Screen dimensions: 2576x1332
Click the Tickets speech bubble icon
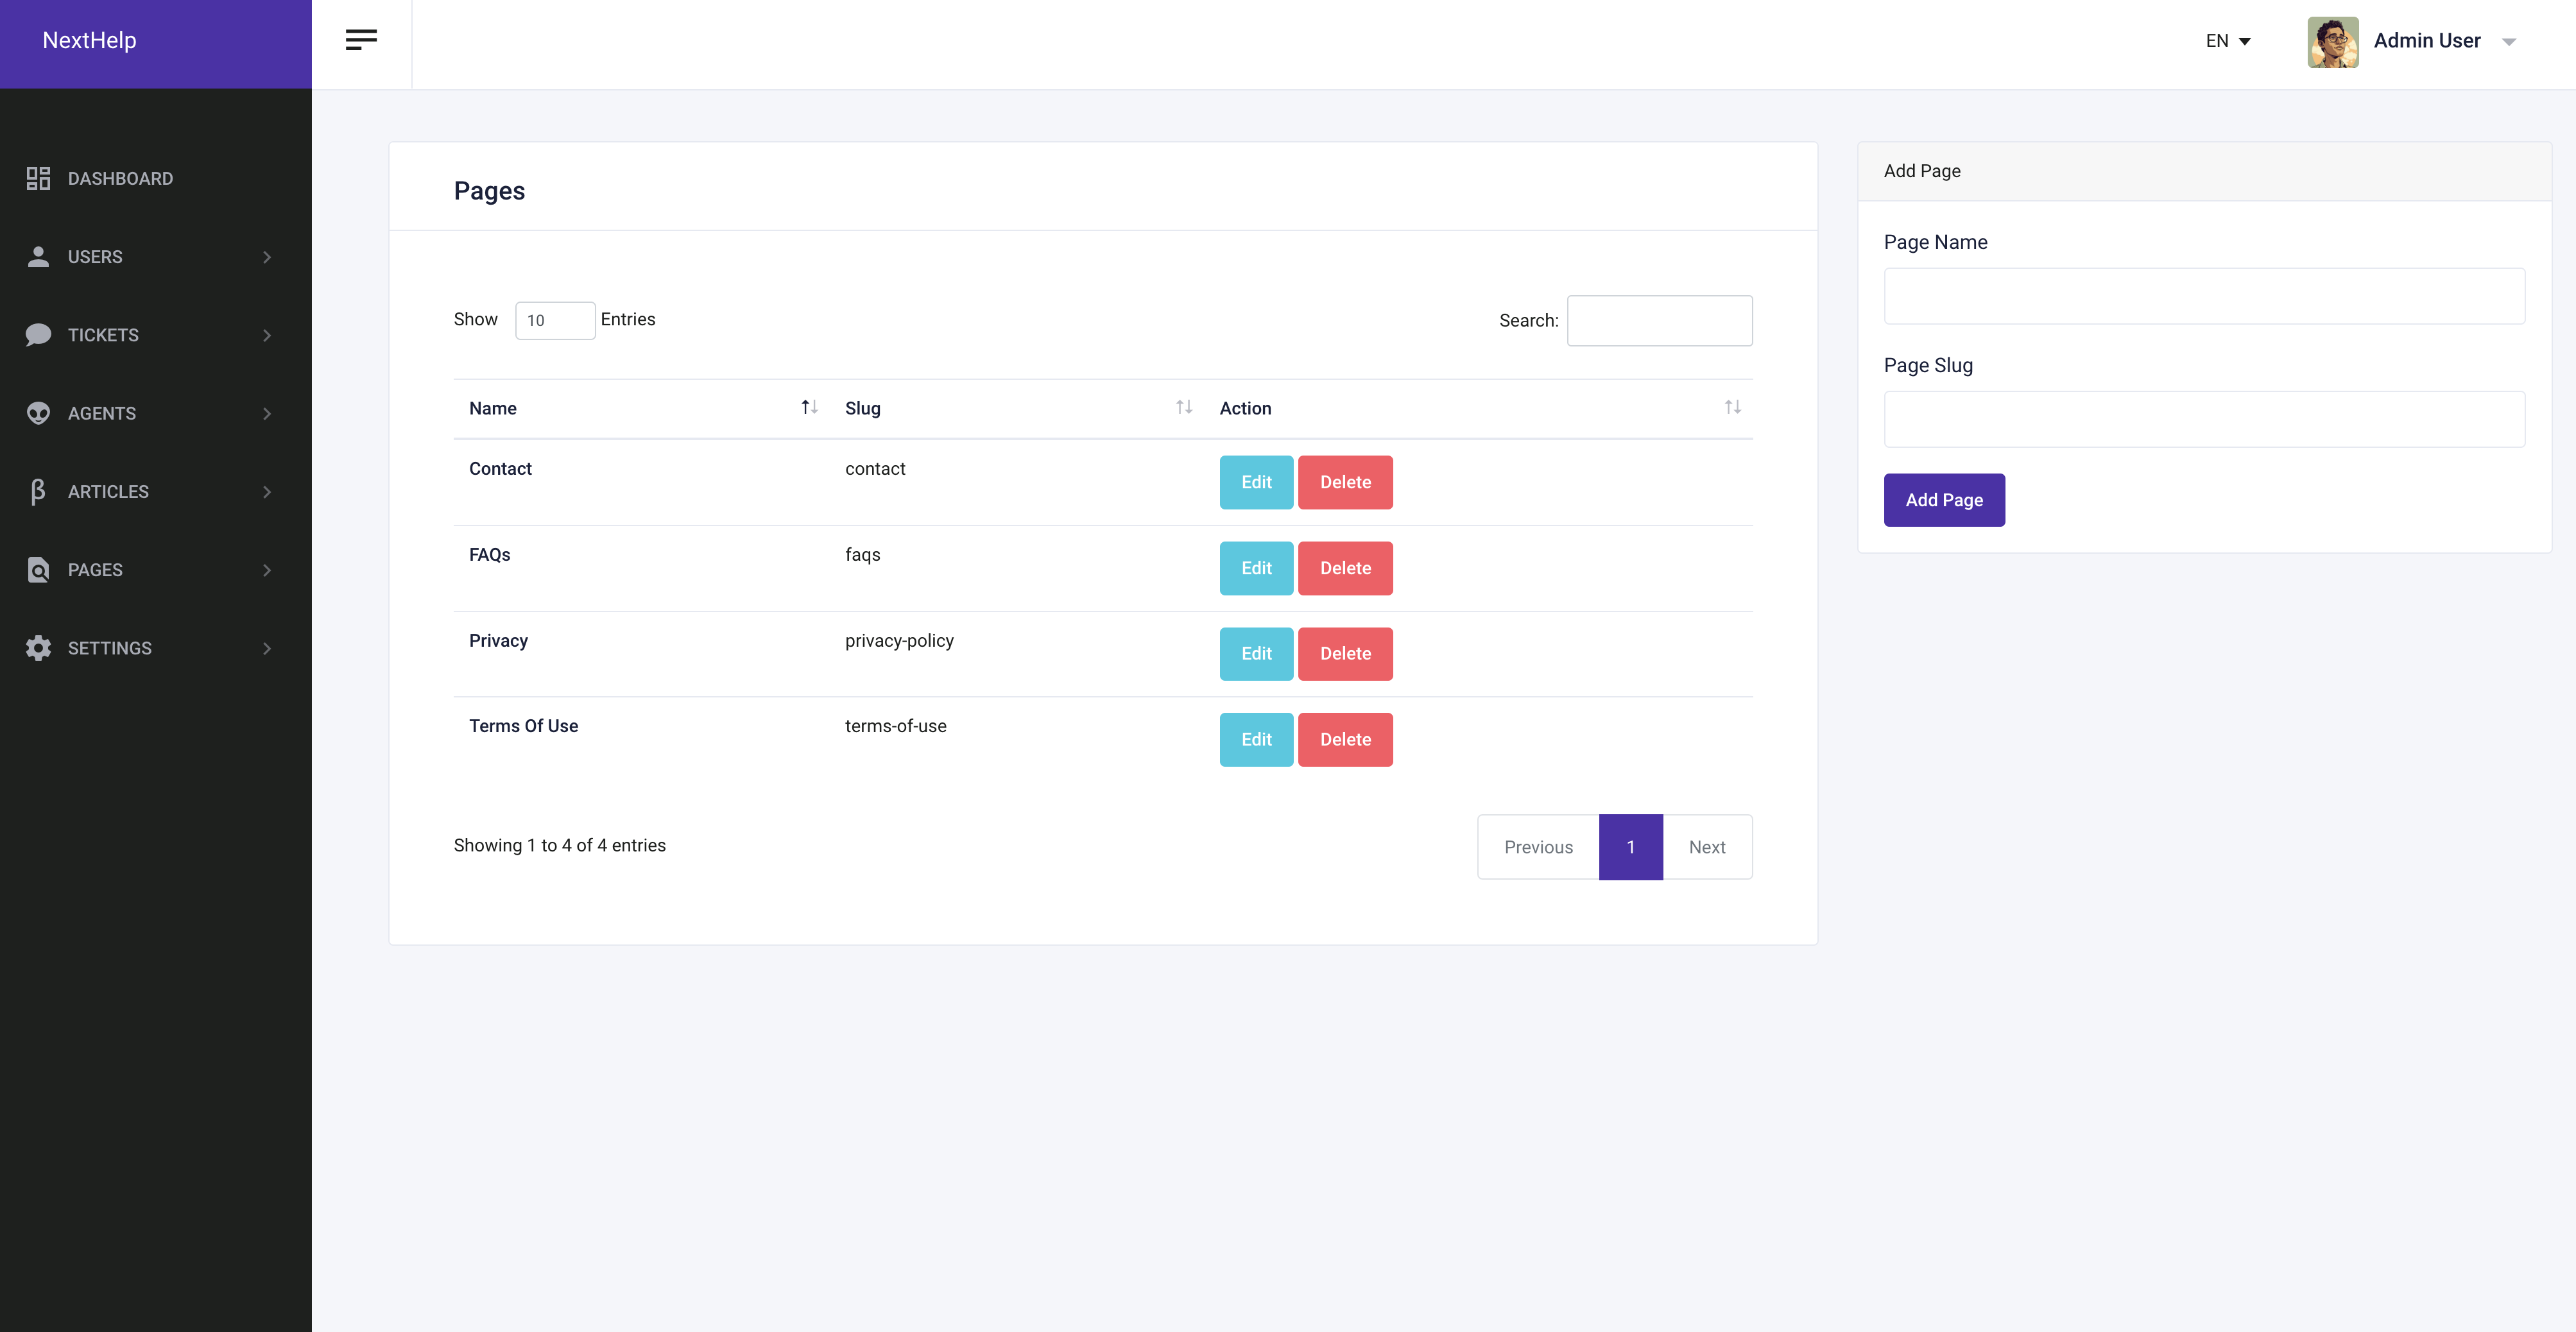point(38,334)
